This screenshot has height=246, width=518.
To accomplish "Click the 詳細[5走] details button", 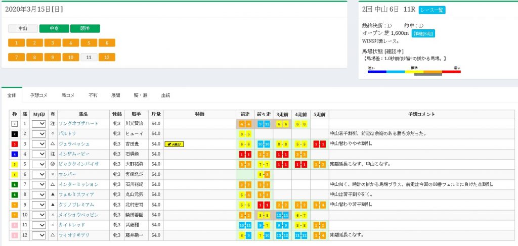I will coord(423,33).
